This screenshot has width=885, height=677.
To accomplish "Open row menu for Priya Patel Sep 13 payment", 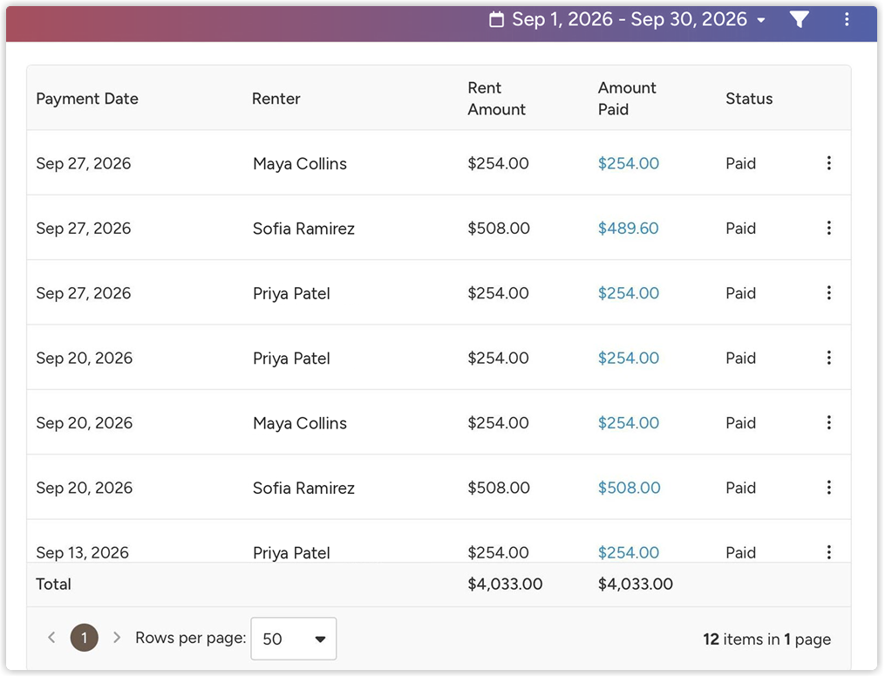I will tap(828, 552).
